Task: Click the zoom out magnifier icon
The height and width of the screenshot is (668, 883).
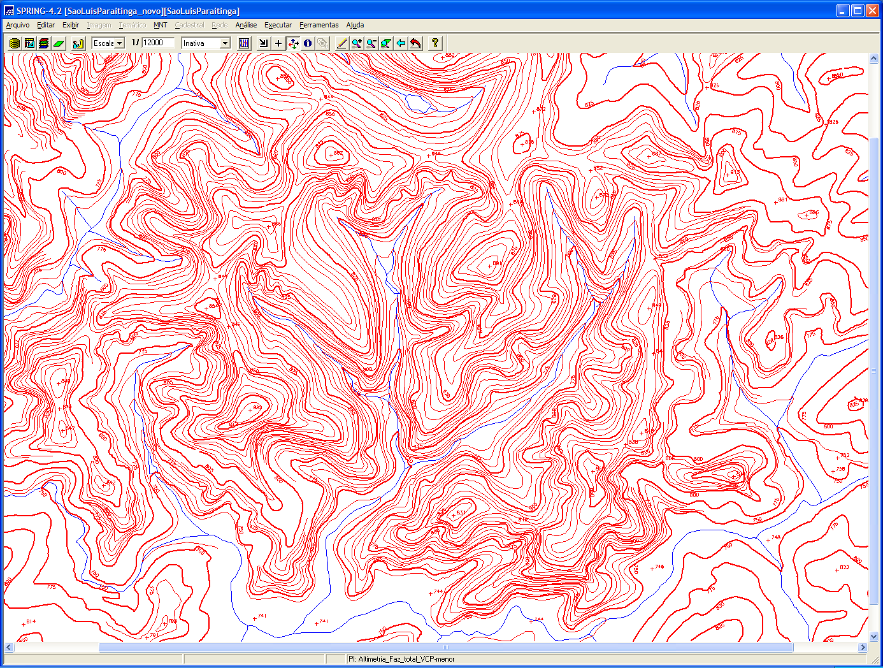Action: tap(371, 43)
